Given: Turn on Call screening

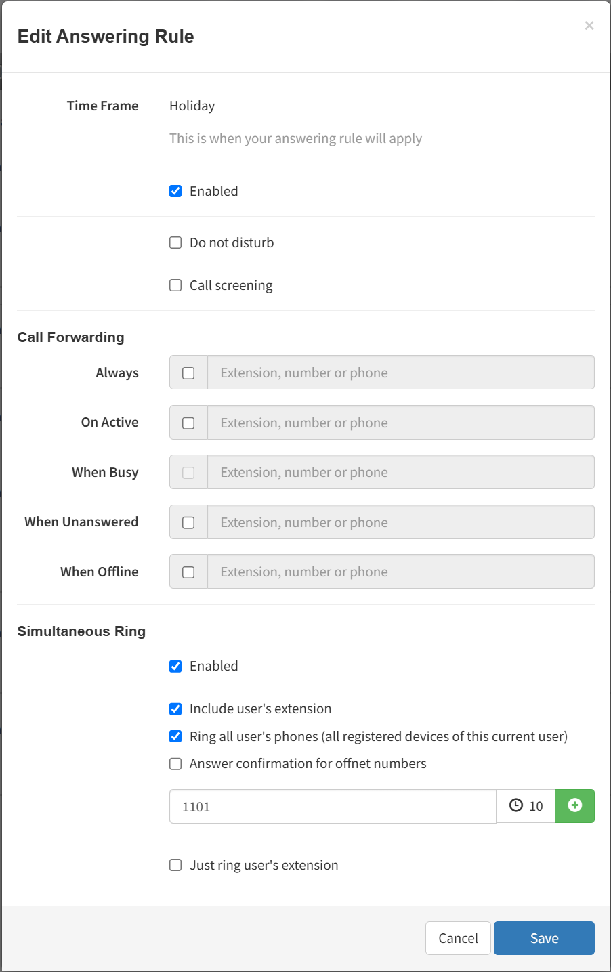Looking at the screenshot, I should coord(175,285).
